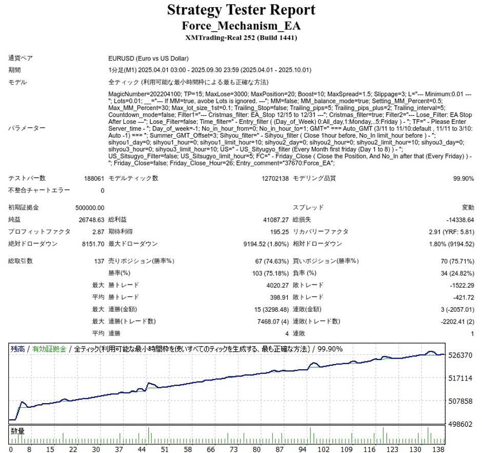Click the net profit value 26748.63
The height and width of the screenshot is (453, 482).
click(x=90, y=220)
